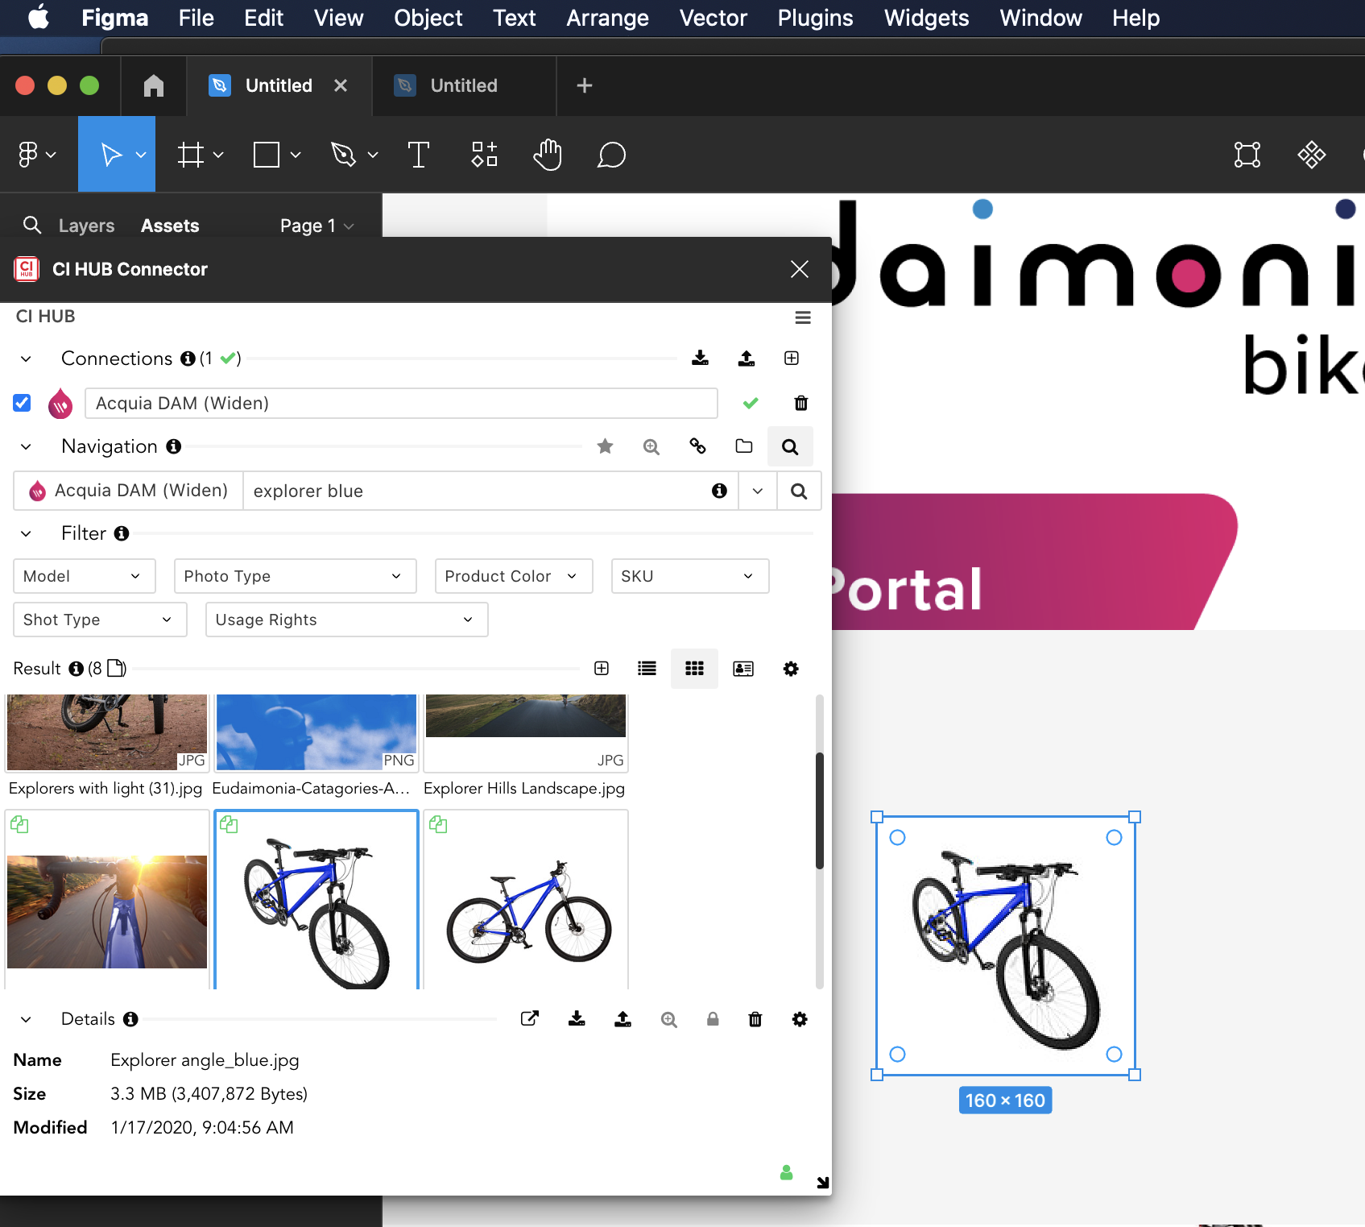The image size is (1365, 1227).
Task: Collapse the Connections section
Action: (25, 359)
